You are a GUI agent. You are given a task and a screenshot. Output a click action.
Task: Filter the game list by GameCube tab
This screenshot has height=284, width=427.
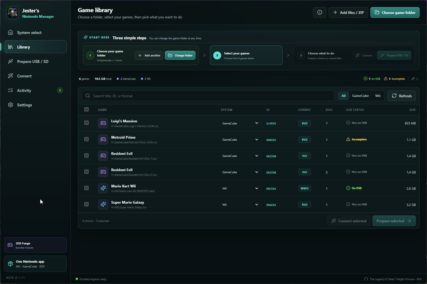[360, 96]
